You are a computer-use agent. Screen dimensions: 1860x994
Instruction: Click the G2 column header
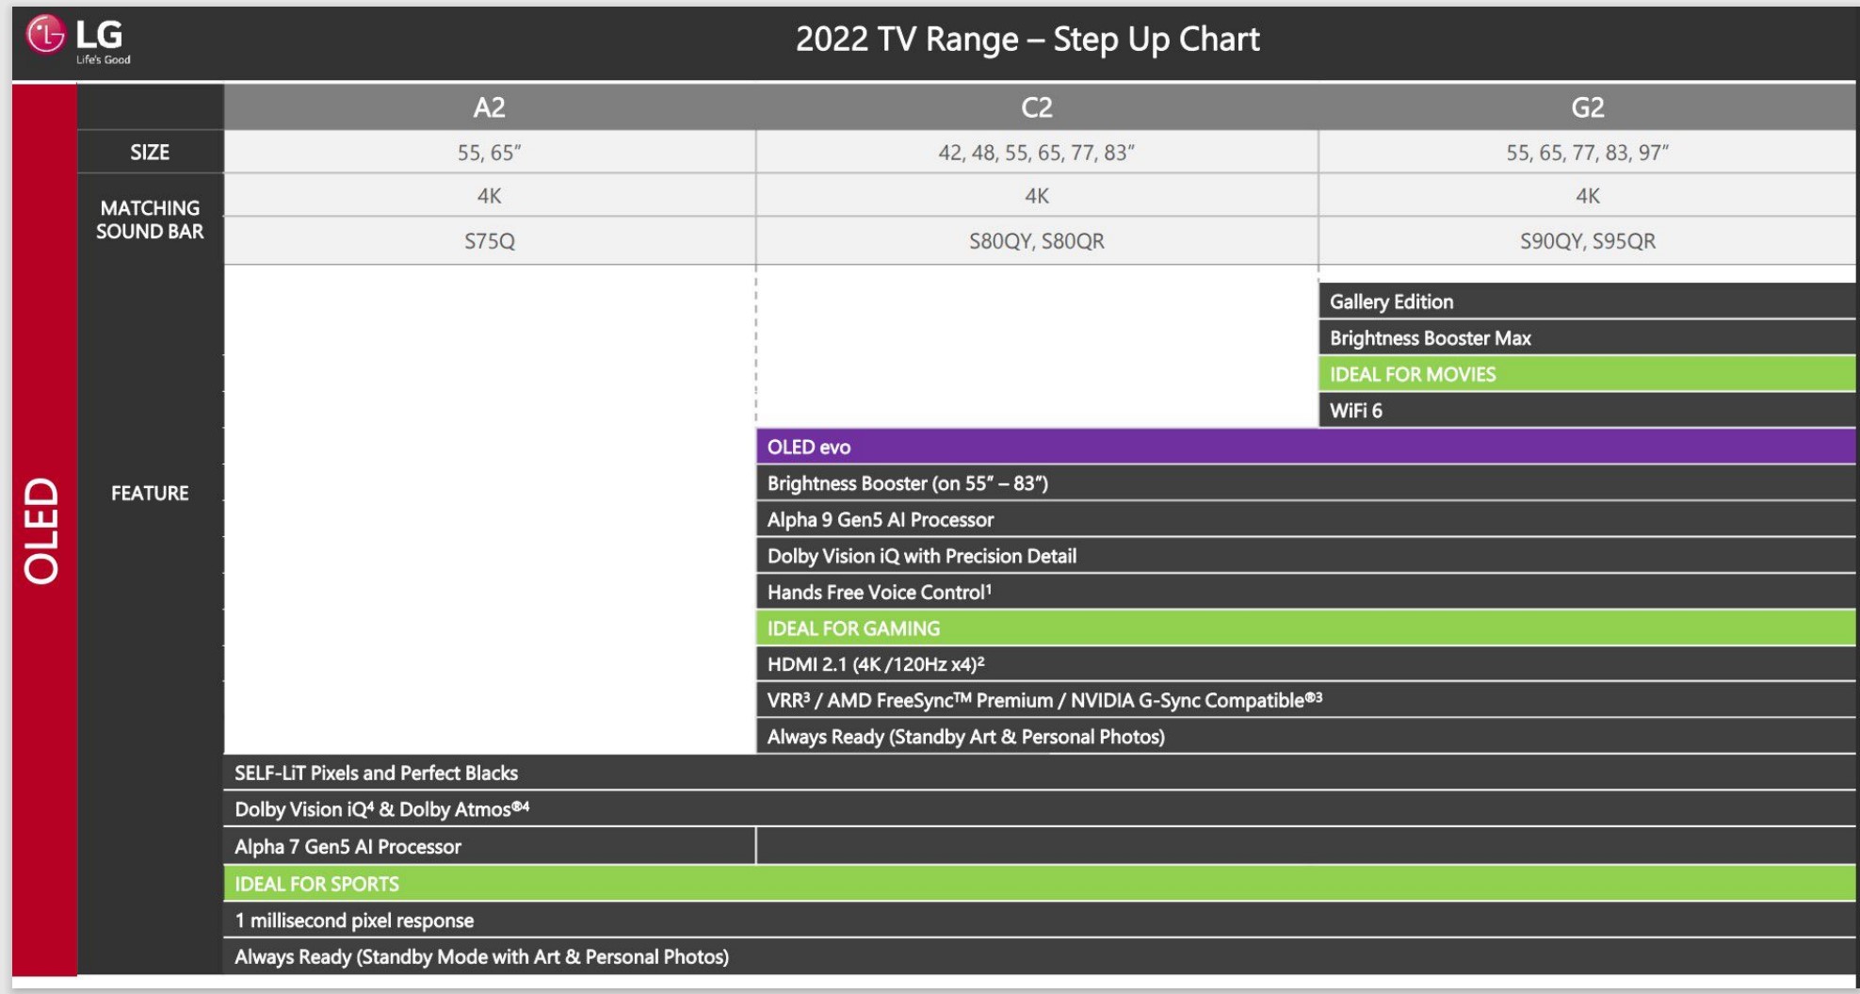(x=1587, y=107)
